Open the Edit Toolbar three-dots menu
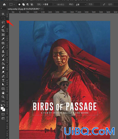This screenshot has height=139, width=118. click(x=3, y=101)
